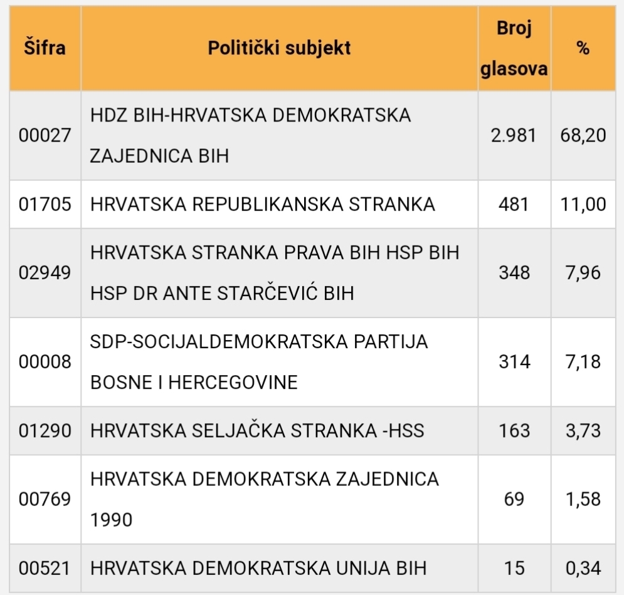Click vote count 2.981 cell
Viewport: 624px width, 595px height.
pyautogui.click(x=514, y=135)
